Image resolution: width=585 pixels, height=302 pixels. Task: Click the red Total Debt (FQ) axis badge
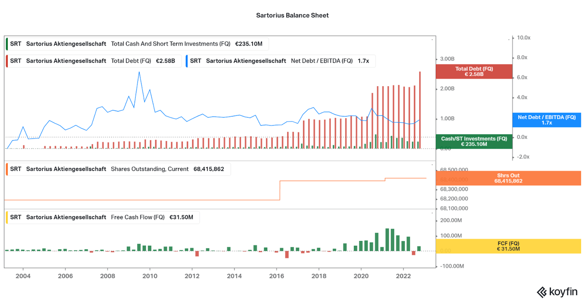pos(474,72)
